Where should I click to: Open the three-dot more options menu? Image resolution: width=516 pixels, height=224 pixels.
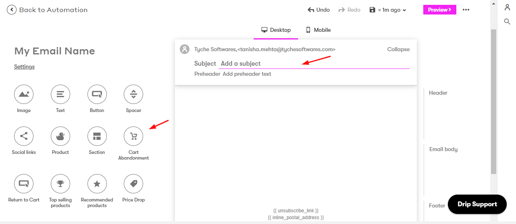pyautogui.click(x=466, y=10)
